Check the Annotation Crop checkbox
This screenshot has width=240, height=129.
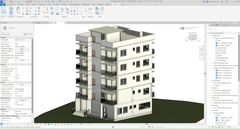tap(16, 71)
